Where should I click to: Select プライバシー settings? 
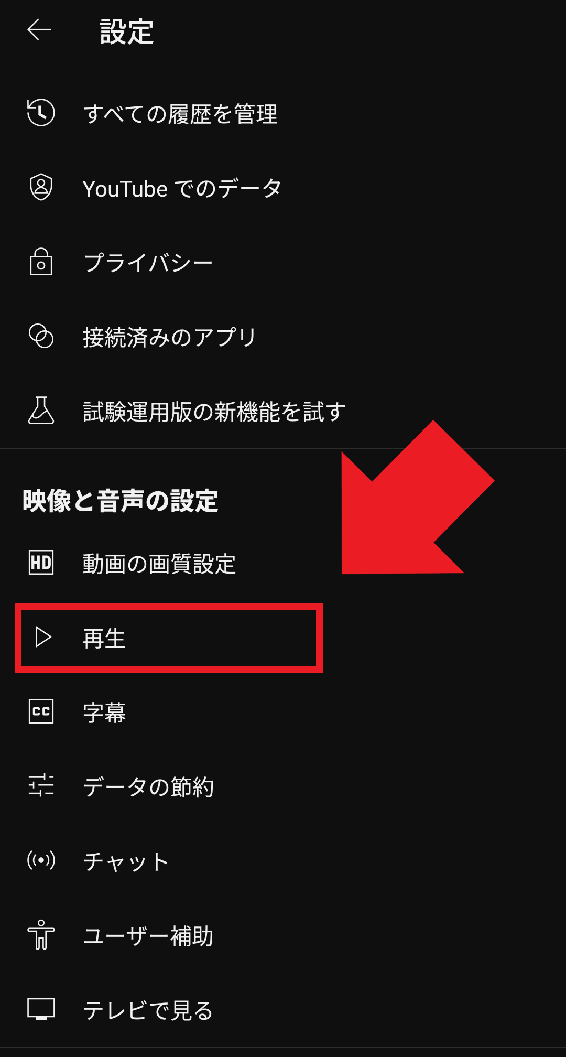pos(283,262)
